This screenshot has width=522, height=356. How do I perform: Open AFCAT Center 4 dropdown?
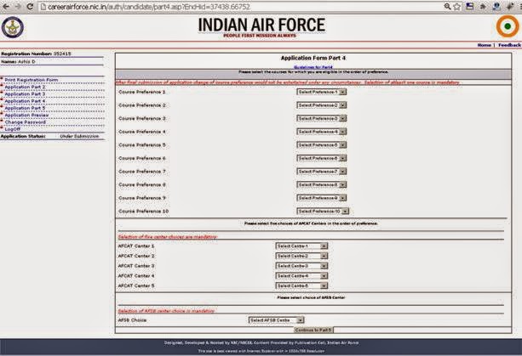point(301,276)
